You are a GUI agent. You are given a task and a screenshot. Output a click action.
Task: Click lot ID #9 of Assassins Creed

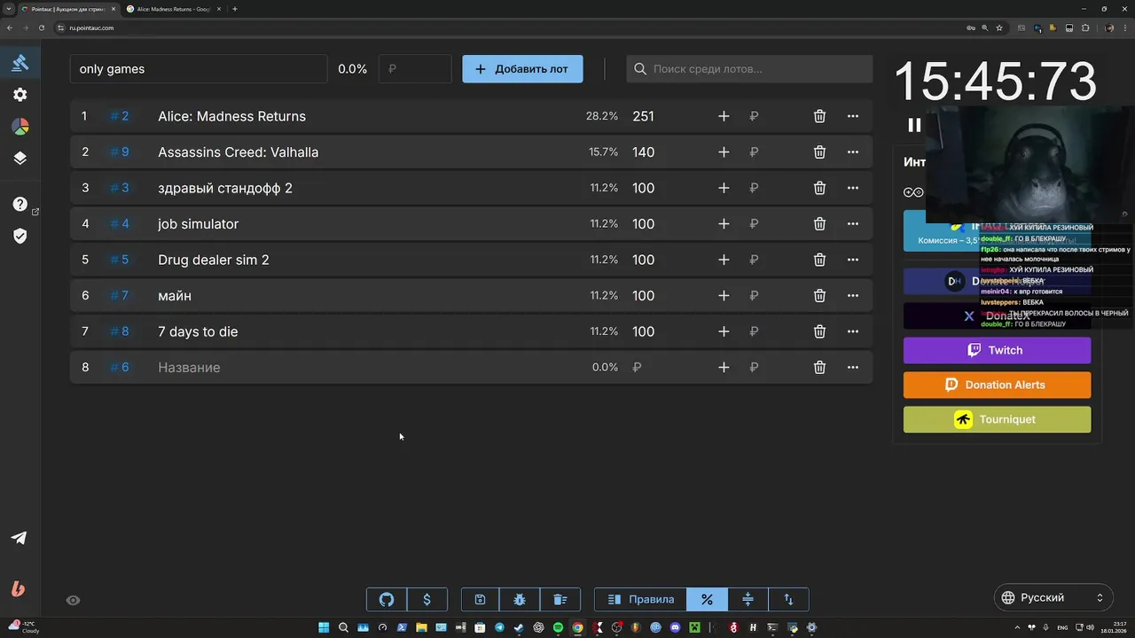120,152
